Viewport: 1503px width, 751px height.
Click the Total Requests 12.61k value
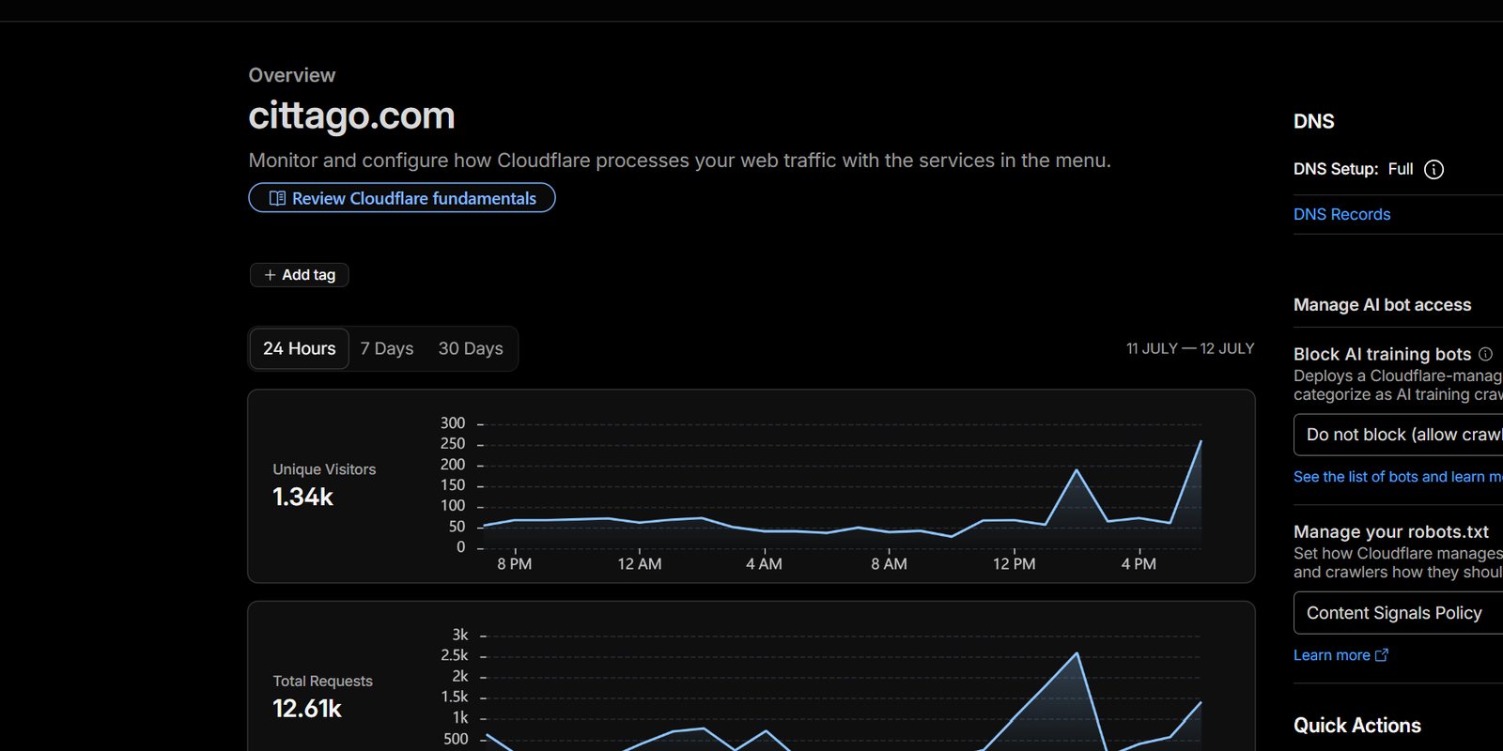point(307,709)
